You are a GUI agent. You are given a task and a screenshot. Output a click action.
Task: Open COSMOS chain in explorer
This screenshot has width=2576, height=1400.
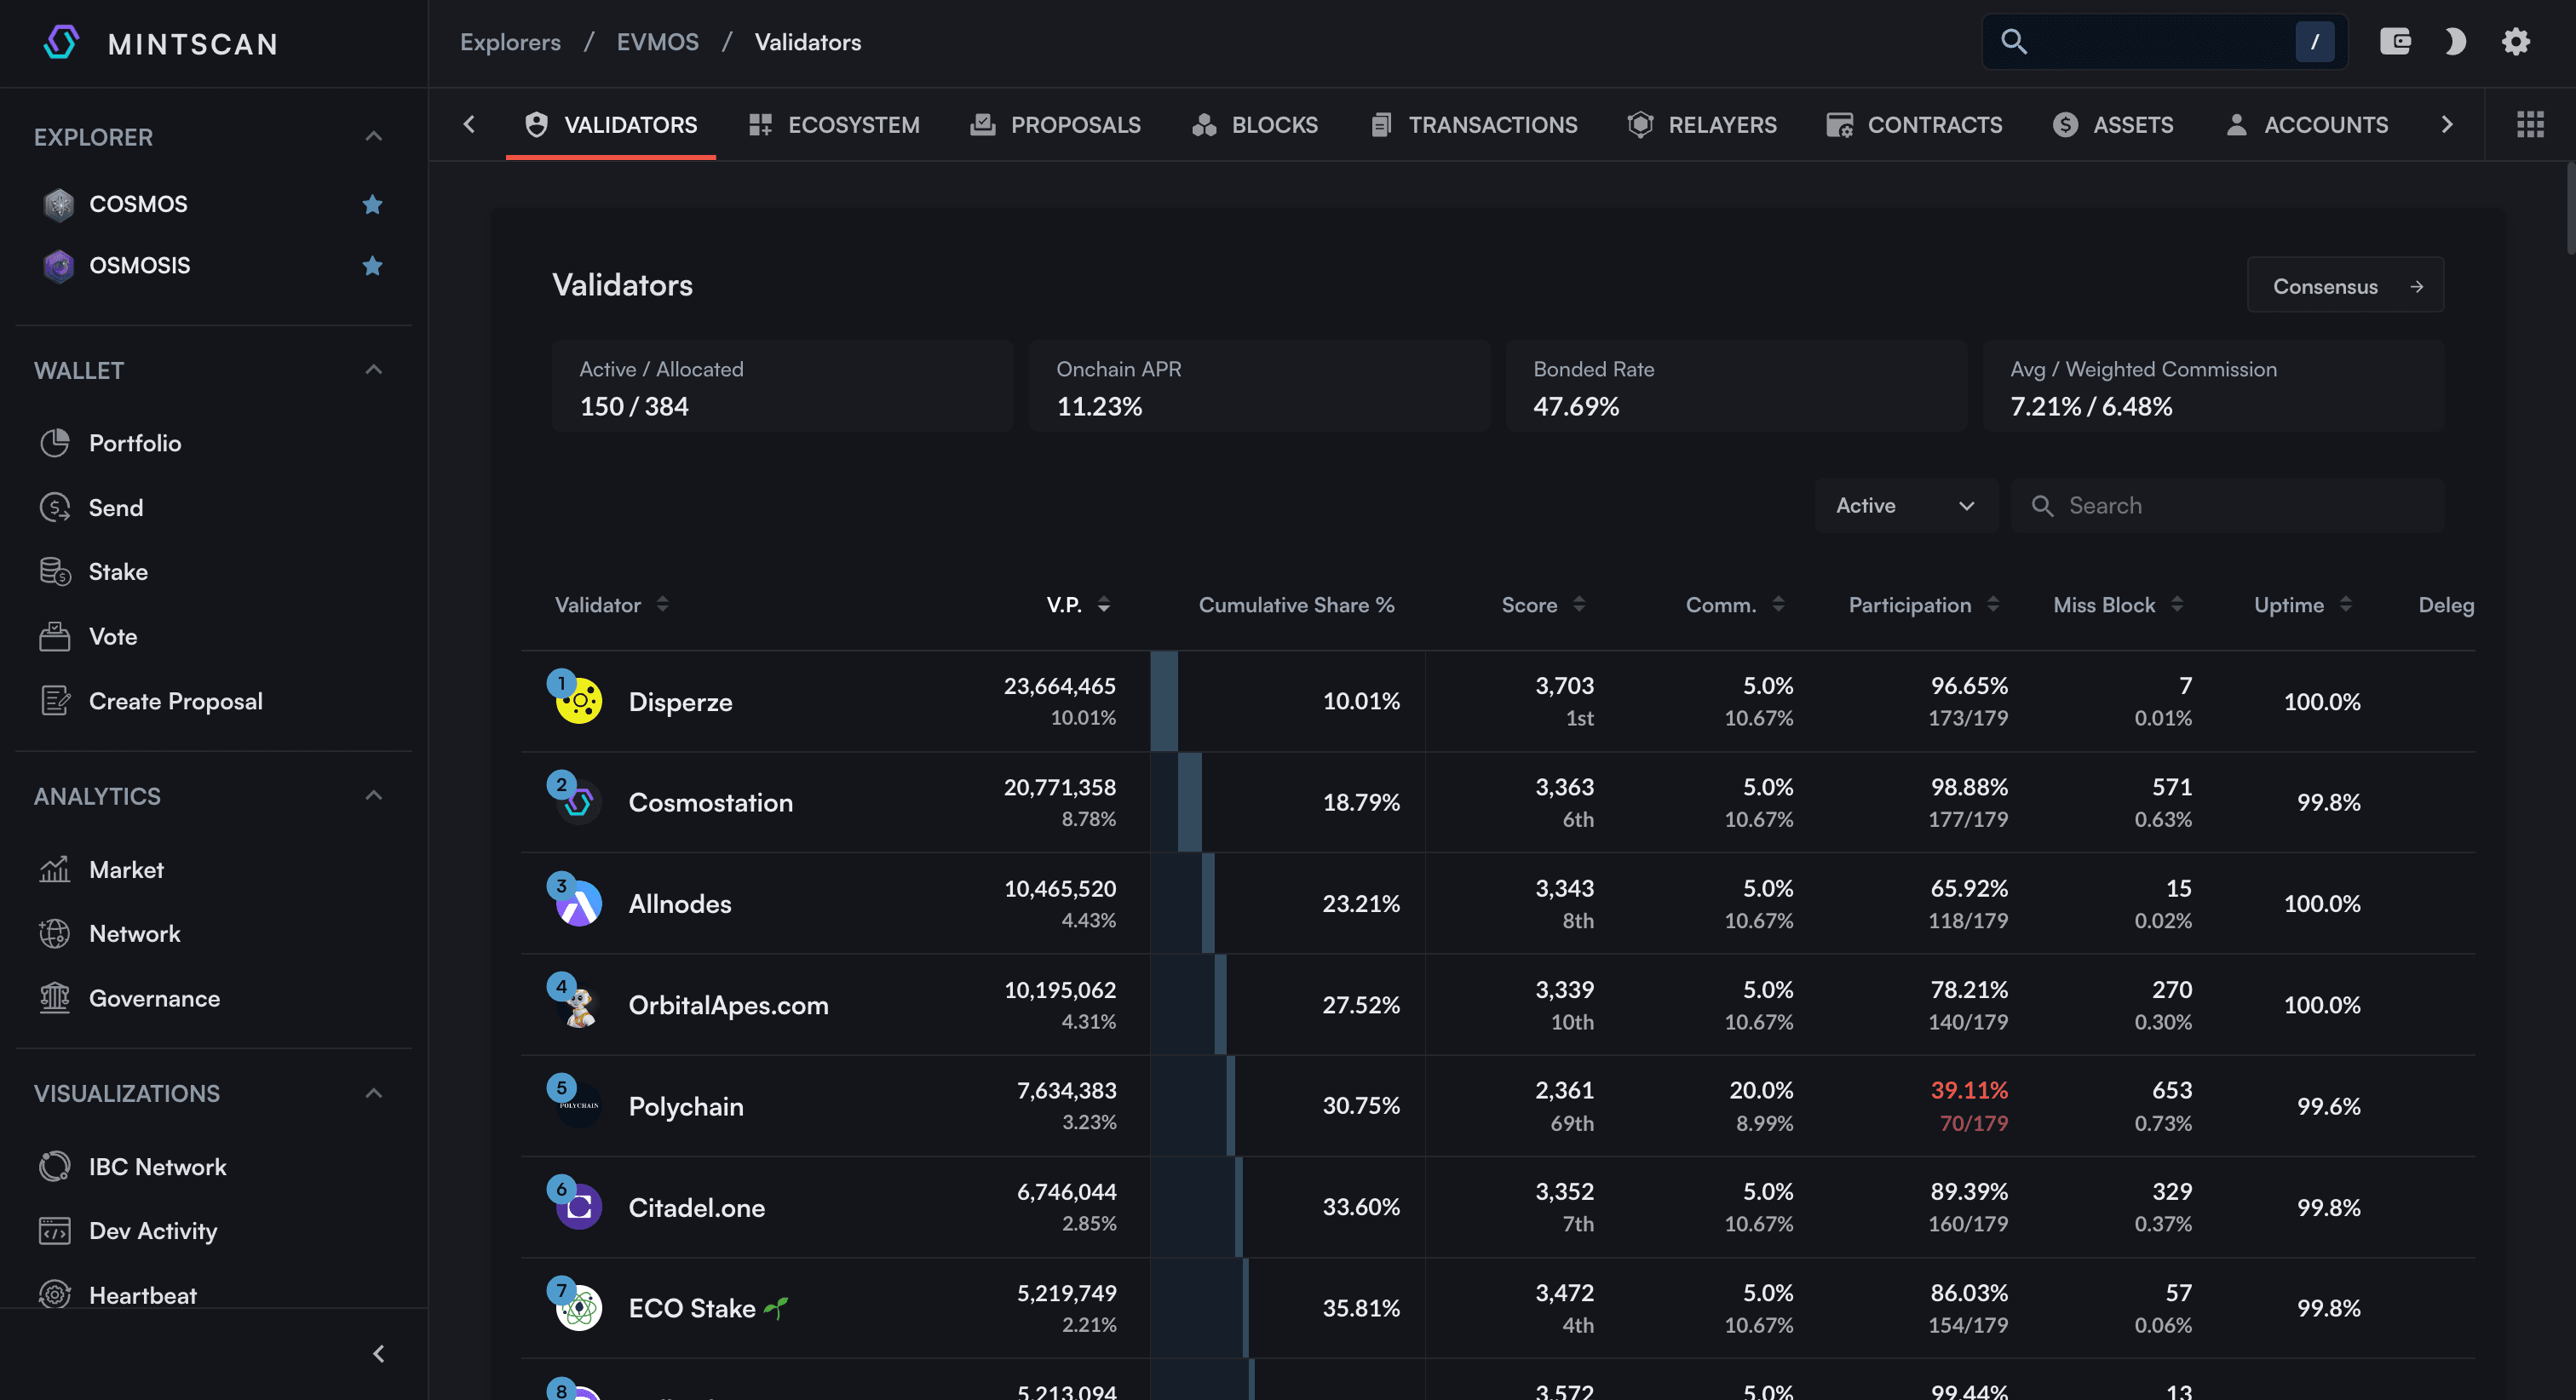pos(138,204)
